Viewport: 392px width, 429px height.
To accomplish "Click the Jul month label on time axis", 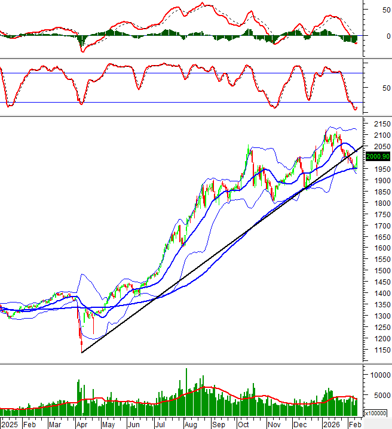I will (160, 424).
